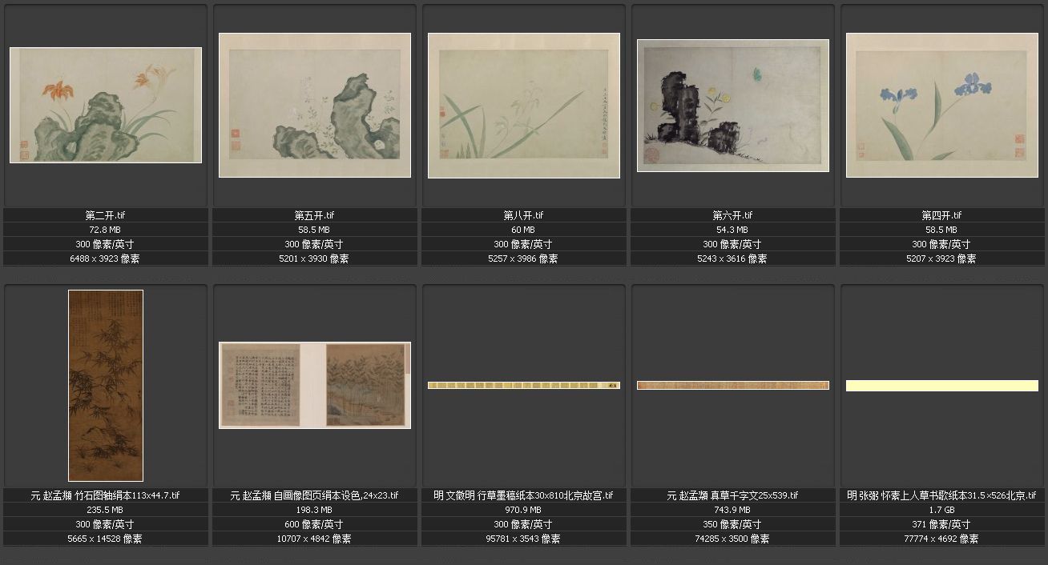Open the black ink rock butterfly thumbnail

(733, 105)
